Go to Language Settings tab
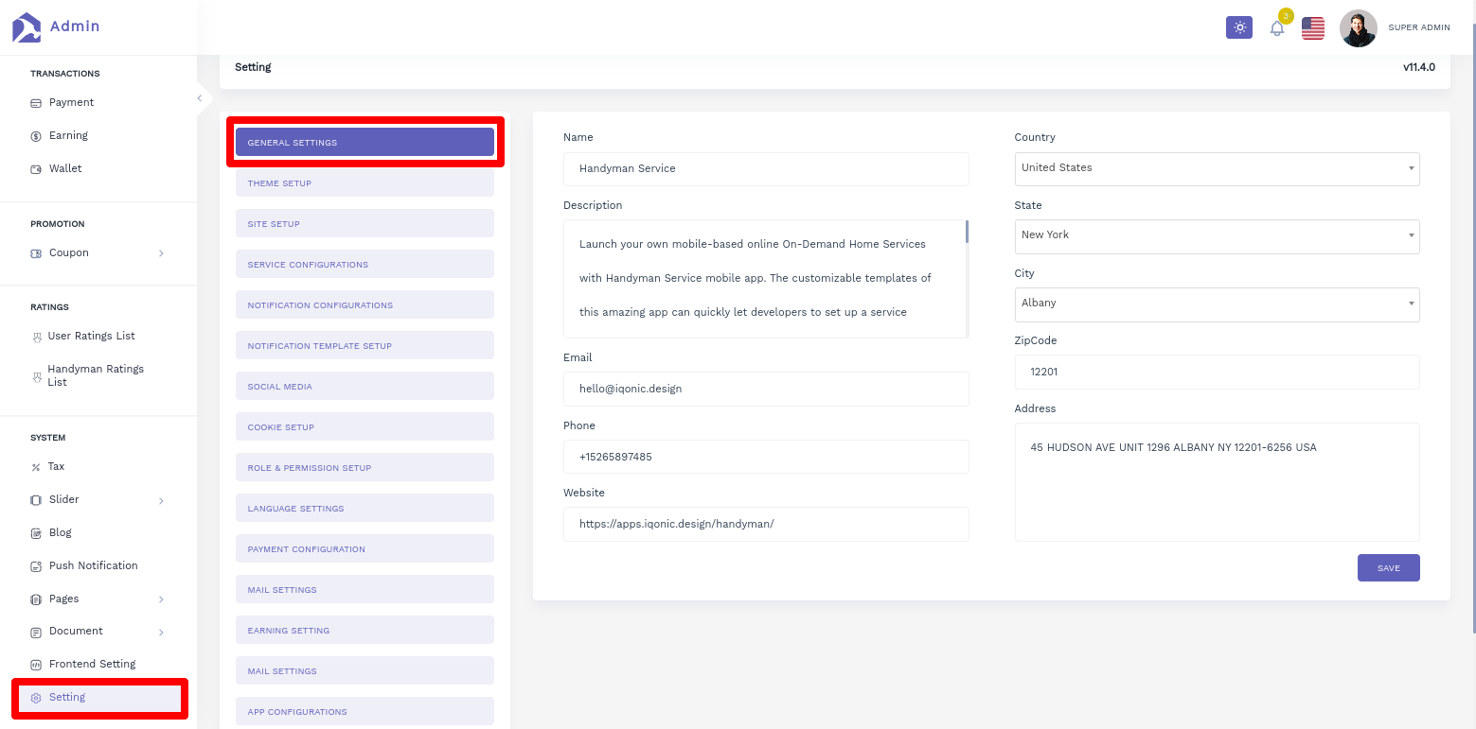Screen dimensions: 1476x729 click(365, 508)
